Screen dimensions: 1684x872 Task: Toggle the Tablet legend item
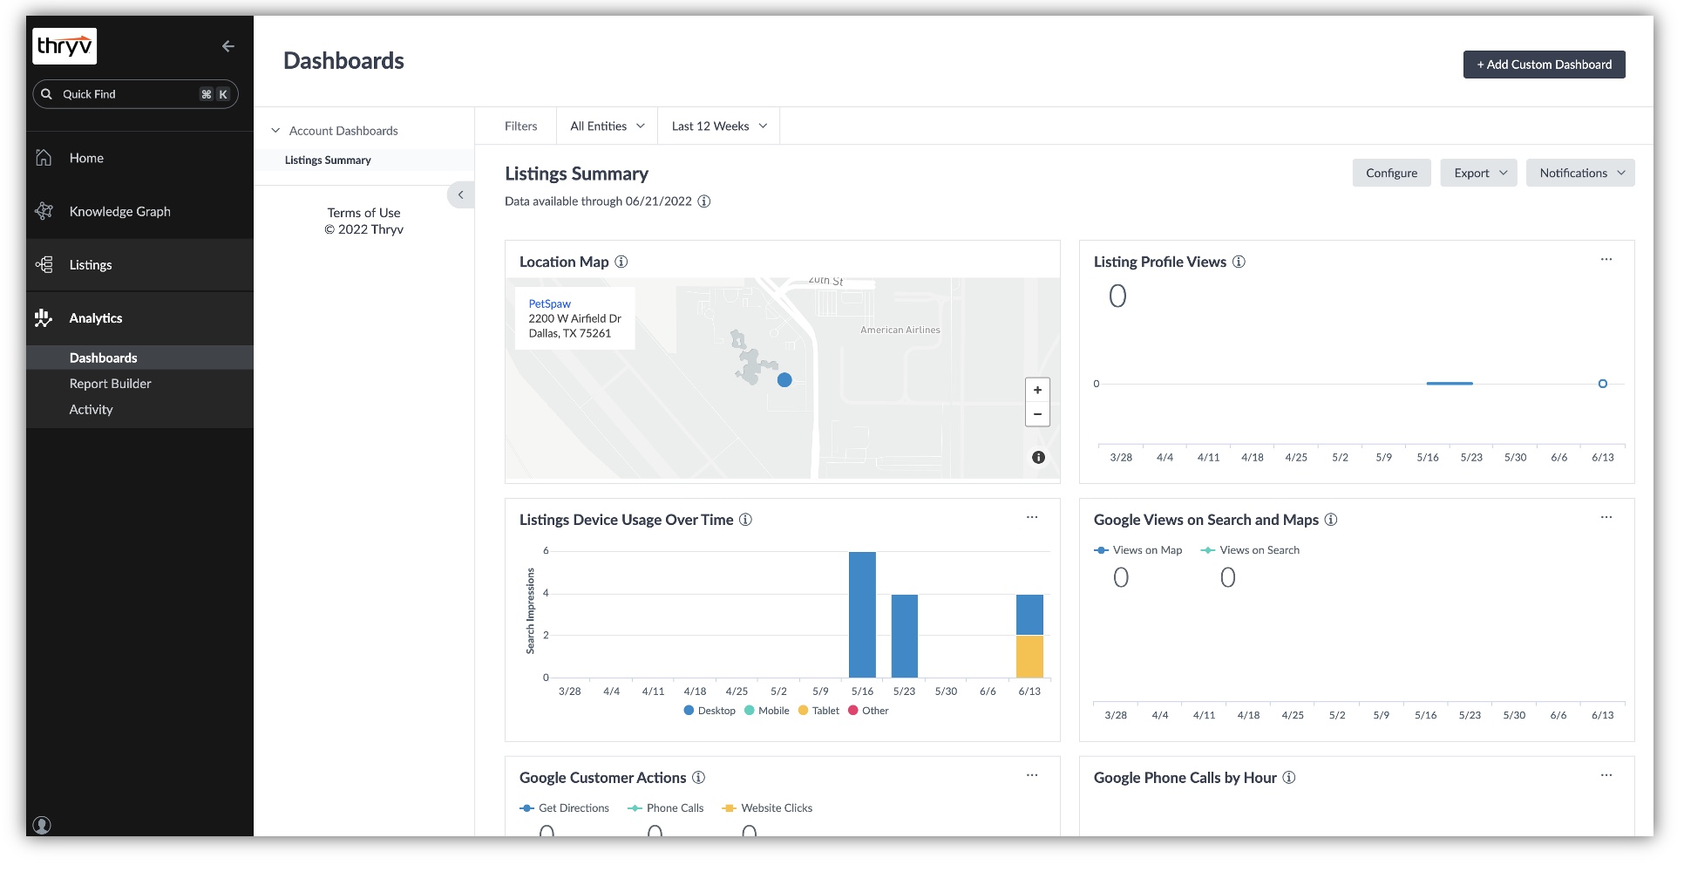point(818,711)
